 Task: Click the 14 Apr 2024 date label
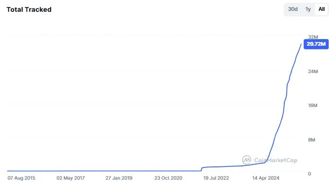click(x=266, y=179)
